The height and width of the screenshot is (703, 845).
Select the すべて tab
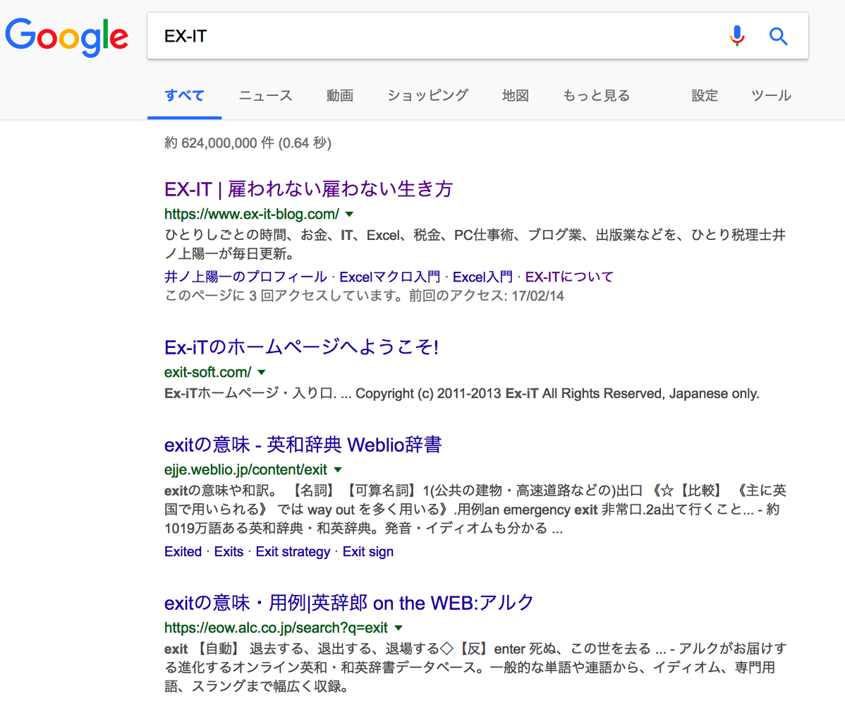coord(184,96)
